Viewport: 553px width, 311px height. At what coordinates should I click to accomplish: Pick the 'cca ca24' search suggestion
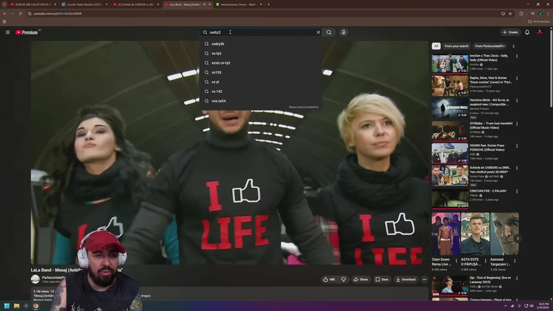coord(261,101)
